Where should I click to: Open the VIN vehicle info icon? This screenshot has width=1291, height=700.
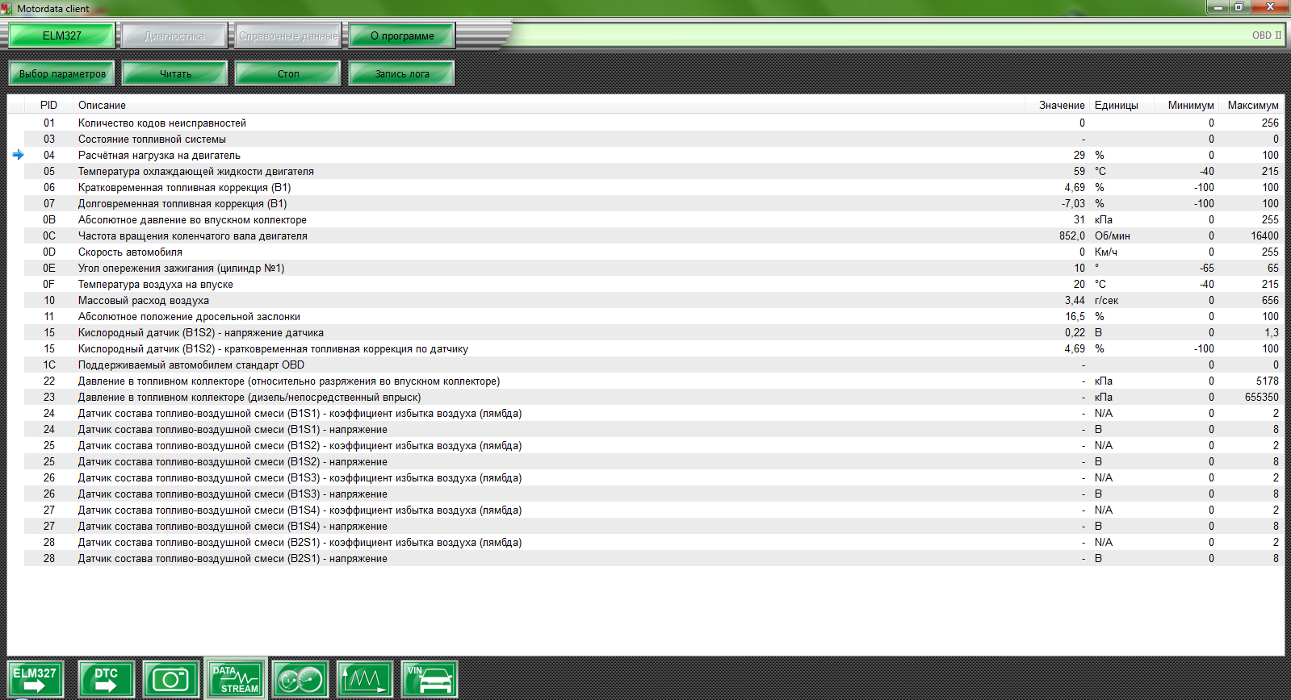(x=430, y=679)
